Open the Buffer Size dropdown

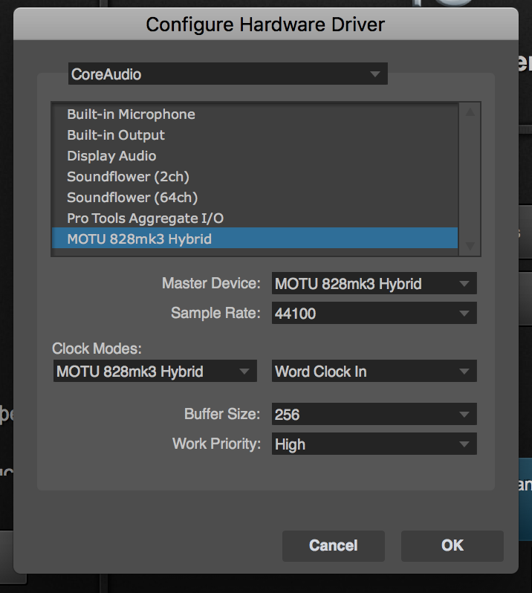click(x=374, y=415)
